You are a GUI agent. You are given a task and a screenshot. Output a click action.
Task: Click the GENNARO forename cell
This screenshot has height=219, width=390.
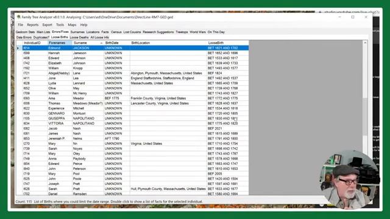click(60, 114)
